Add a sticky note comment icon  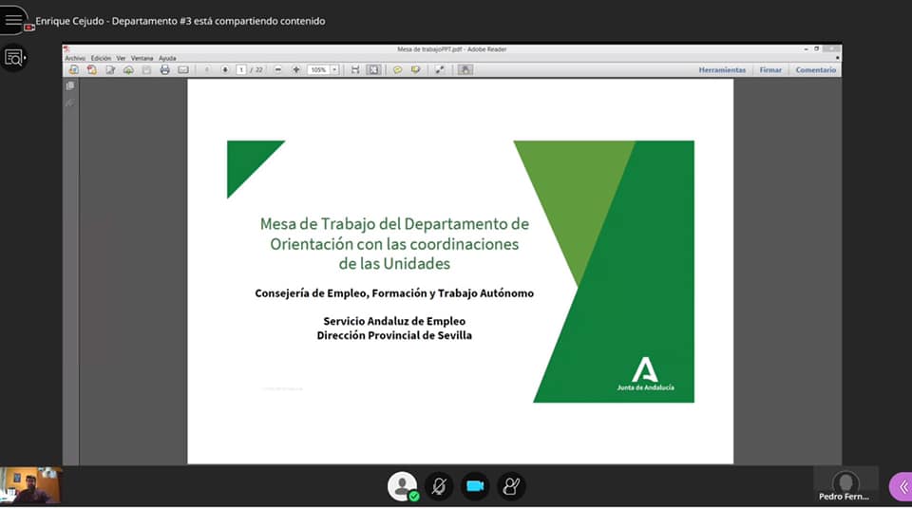pos(397,70)
